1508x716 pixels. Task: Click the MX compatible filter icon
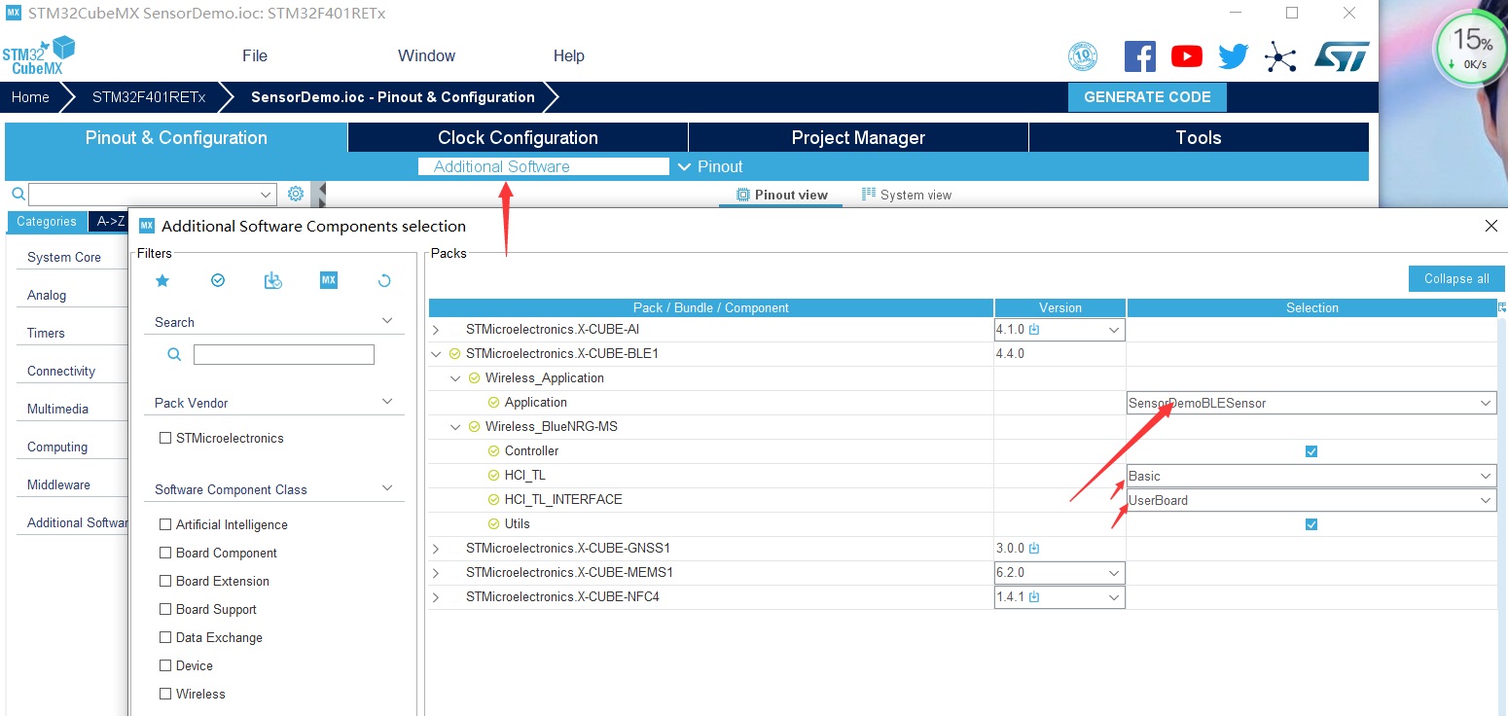(x=329, y=280)
